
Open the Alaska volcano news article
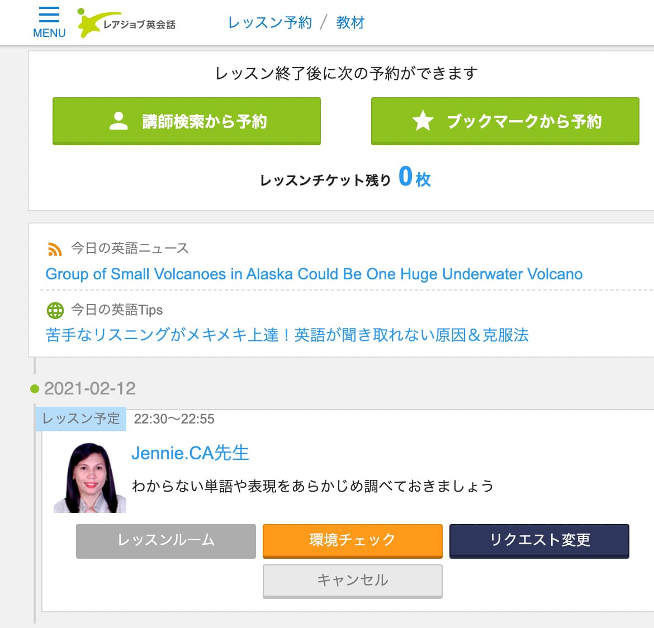[x=314, y=274]
